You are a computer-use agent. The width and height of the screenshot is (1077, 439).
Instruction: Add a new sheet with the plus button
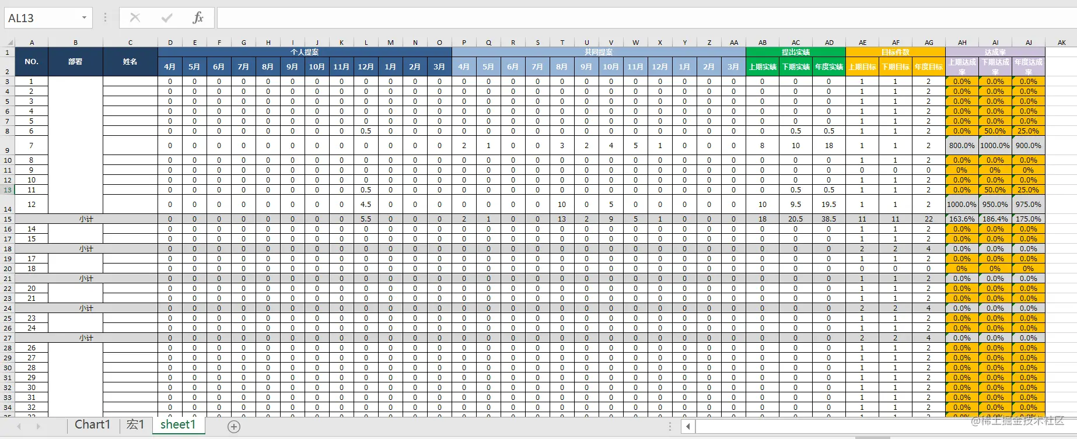tap(234, 427)
